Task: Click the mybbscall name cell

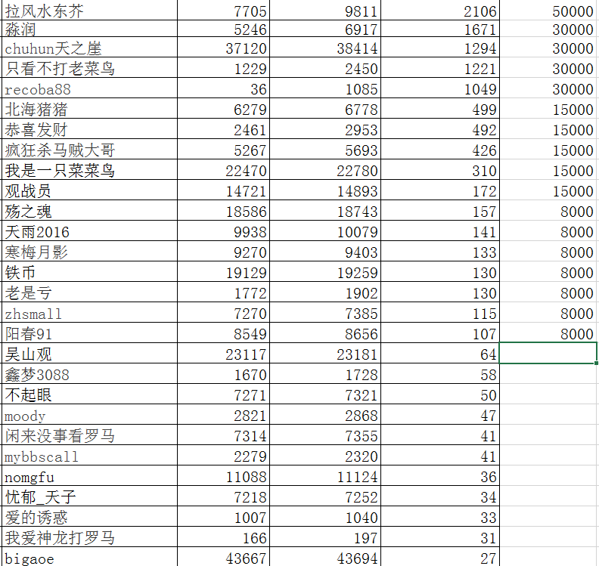Action: [42, 456]
